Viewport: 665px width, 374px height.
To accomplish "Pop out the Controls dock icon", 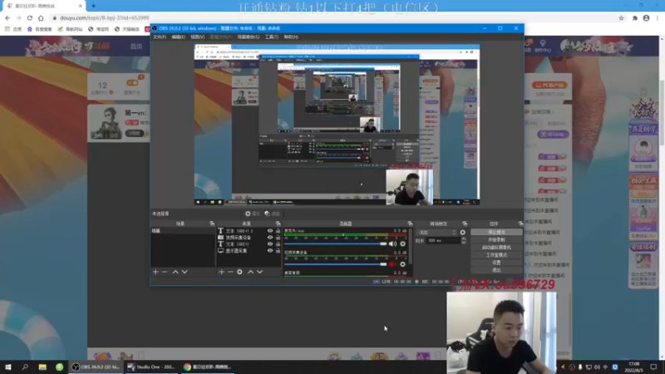I will [520, 224].
